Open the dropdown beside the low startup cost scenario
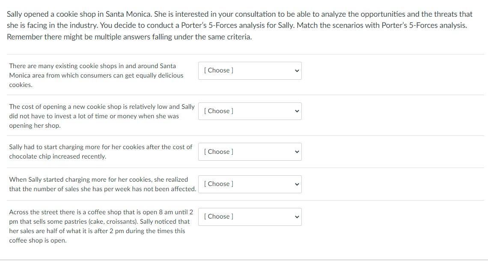The image size is (488, 267). pyautogui.click(x=250, y=111)
